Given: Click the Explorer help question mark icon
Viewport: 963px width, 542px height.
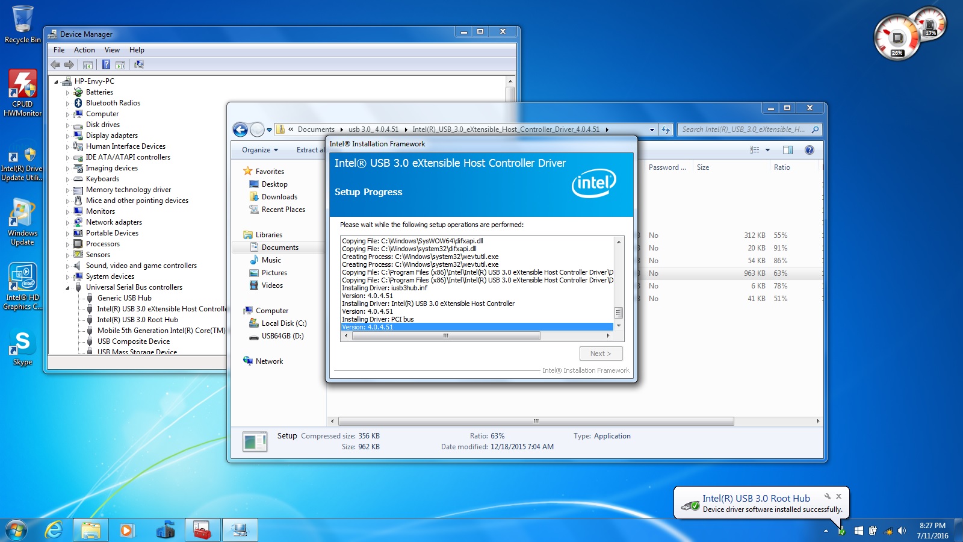Looking at the screenshot, I should [x=810, y=150].
